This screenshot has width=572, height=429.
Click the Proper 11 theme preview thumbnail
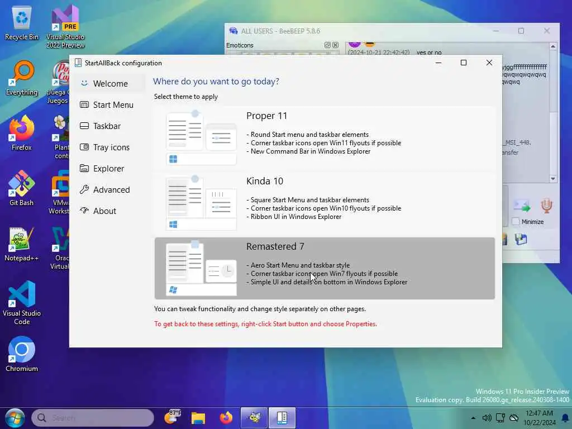coord(201,137)
